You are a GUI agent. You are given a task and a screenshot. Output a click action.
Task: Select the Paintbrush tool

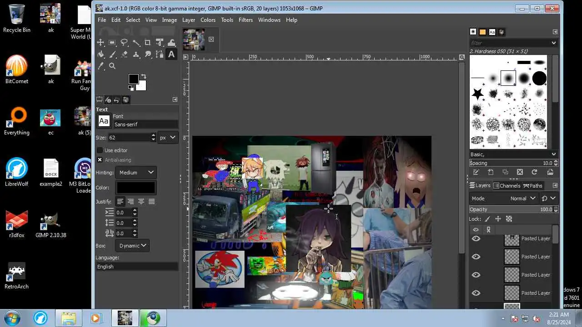[112, 54]
